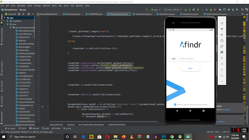This screenshot has height=140, width=249.
Task: Click the scroll-from-source target icon in project panel
Action: pyautogui.click(x=19, y=14)
